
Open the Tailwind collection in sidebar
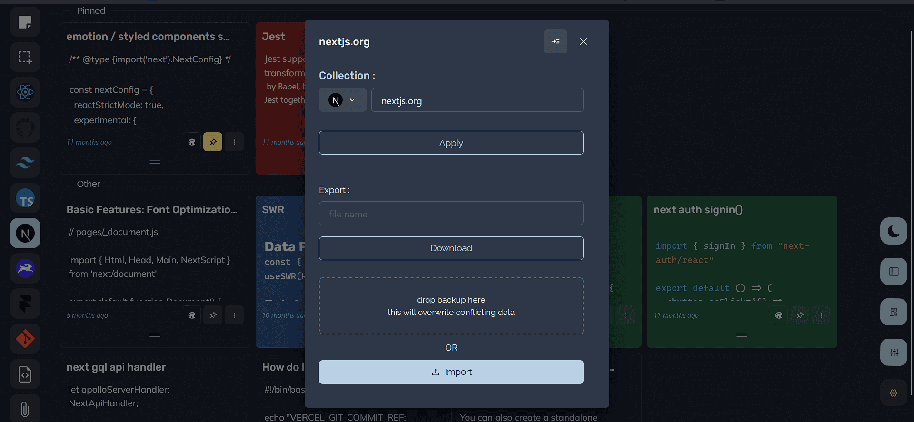pyautogui.click(x=25, y=163)
